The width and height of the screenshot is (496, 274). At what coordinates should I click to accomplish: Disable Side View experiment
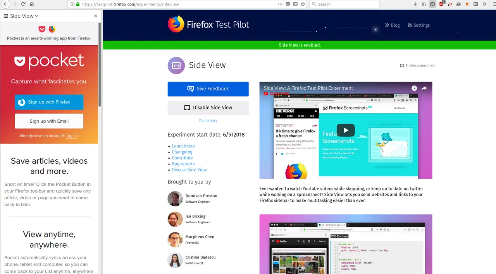208,108
